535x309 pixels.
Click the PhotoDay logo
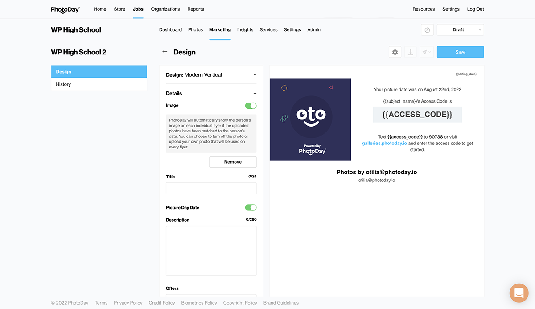65,9
